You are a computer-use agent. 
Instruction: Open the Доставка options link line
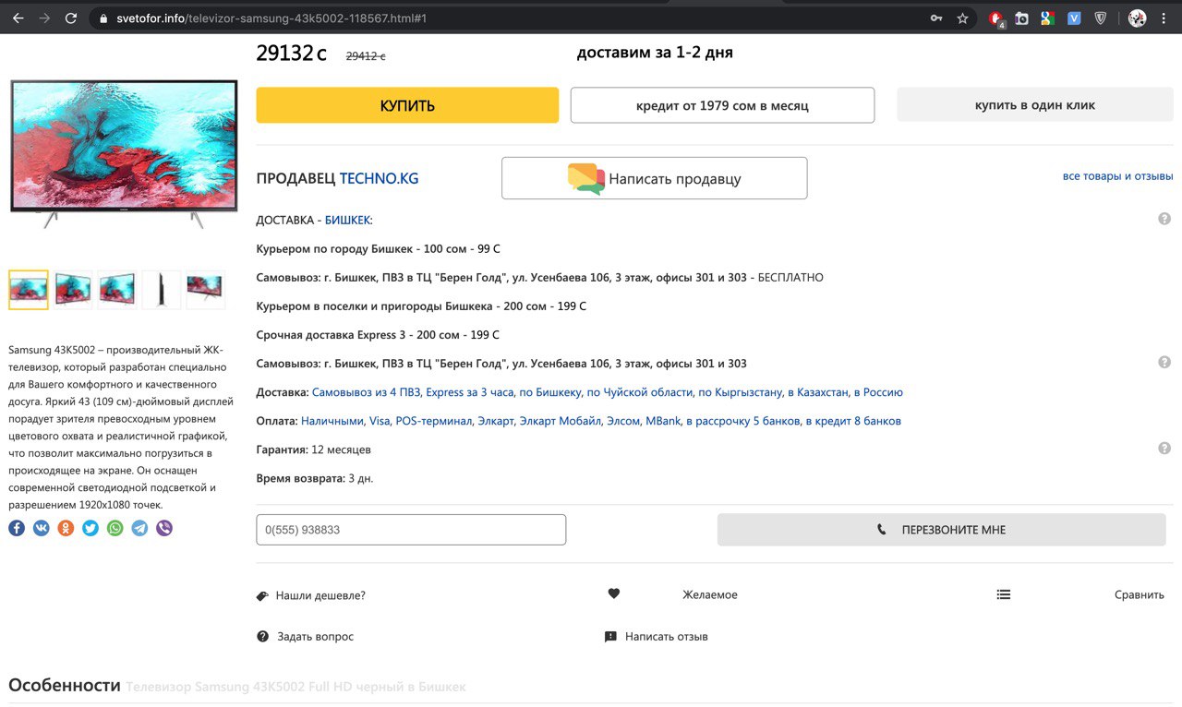tap(608, 392)
